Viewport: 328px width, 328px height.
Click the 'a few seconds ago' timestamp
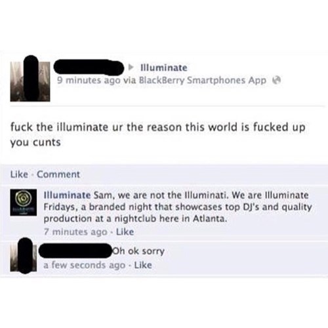click(x=85, y=265)
